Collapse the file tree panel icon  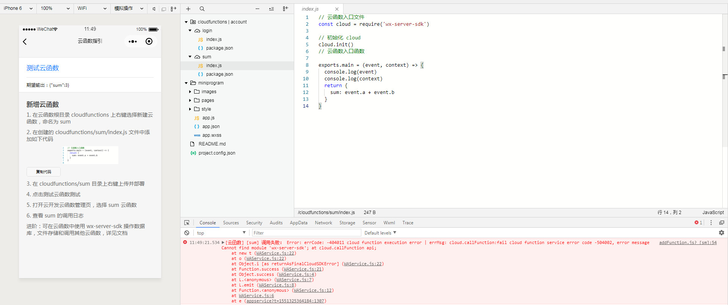point(286,9)
